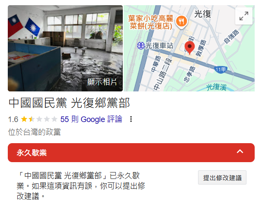This screenshot has width=259, height=210.
Task: Click the red 永久歇業 banner
Action: pos(131,153)
